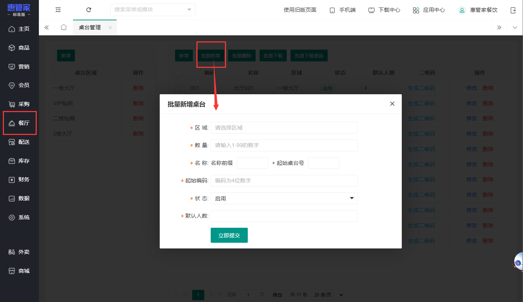Viewport: 523px width, 302px height.
Task: Open the 外卖 takeout sidebar item
Action: [19, 252]
